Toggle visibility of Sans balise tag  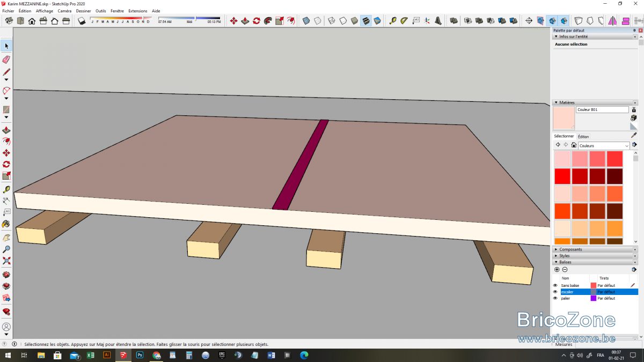[x=555, y=285]
